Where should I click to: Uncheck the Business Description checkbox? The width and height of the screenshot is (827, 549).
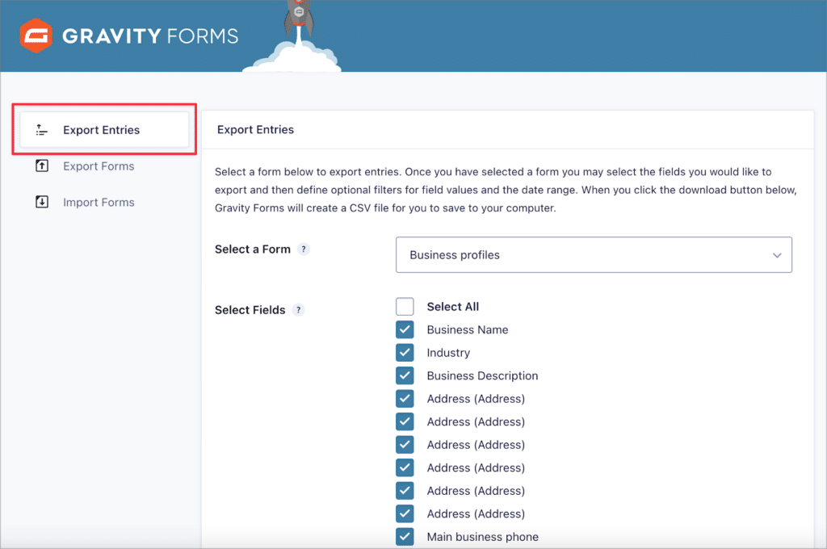(405, 375)
